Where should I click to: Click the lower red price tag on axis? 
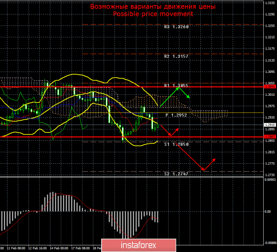pos(269,137)
